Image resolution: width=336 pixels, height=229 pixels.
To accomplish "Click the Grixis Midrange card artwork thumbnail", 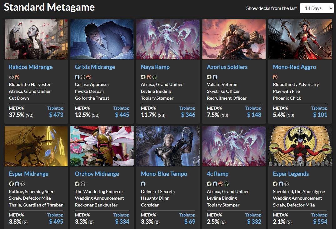I will click(x=102, y=39).
